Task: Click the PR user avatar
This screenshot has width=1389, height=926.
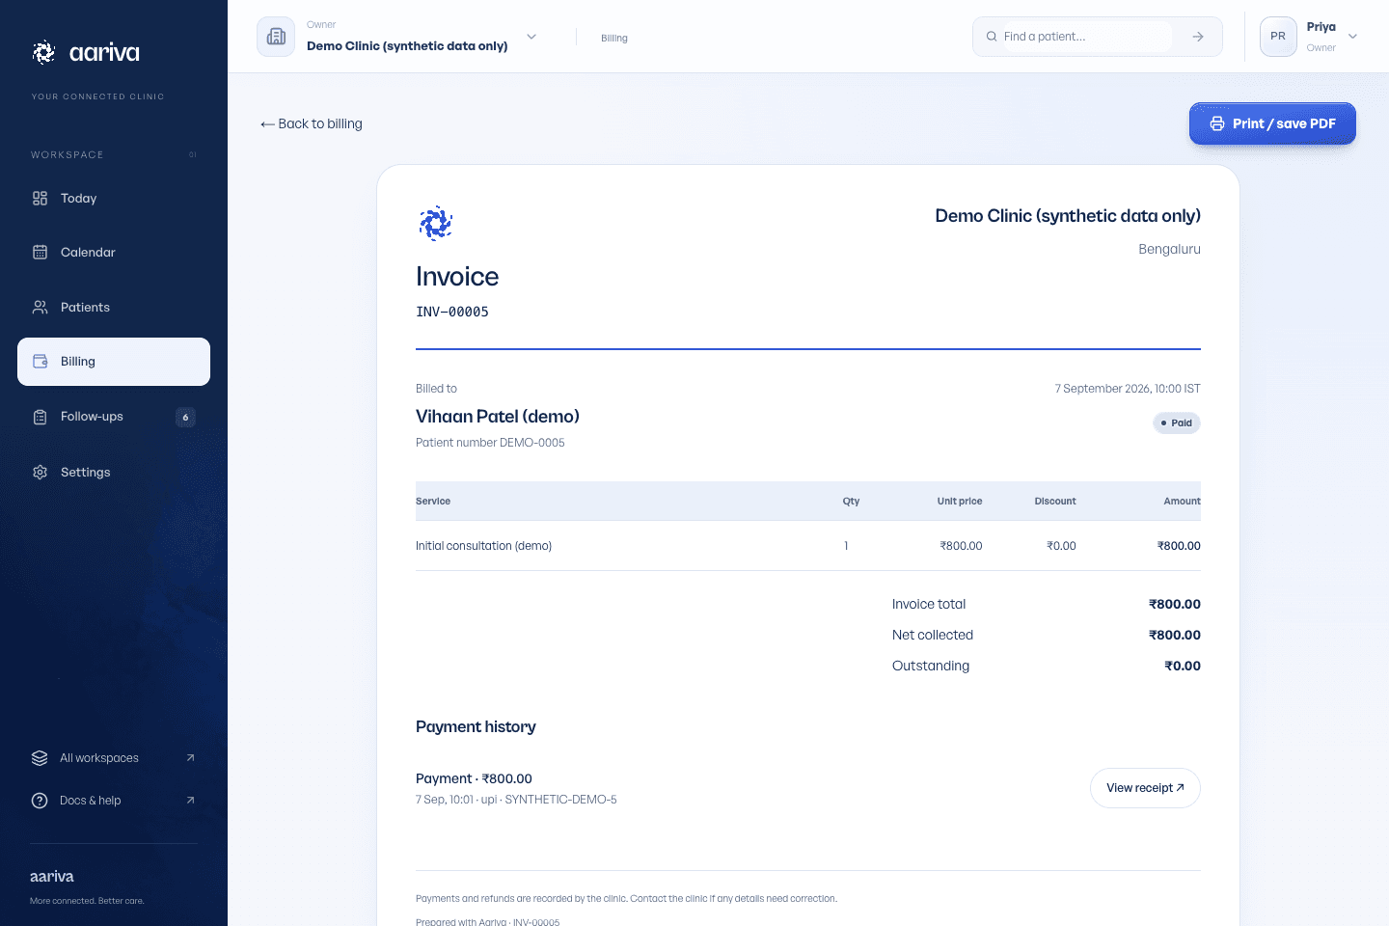Action: [1278, 37]
